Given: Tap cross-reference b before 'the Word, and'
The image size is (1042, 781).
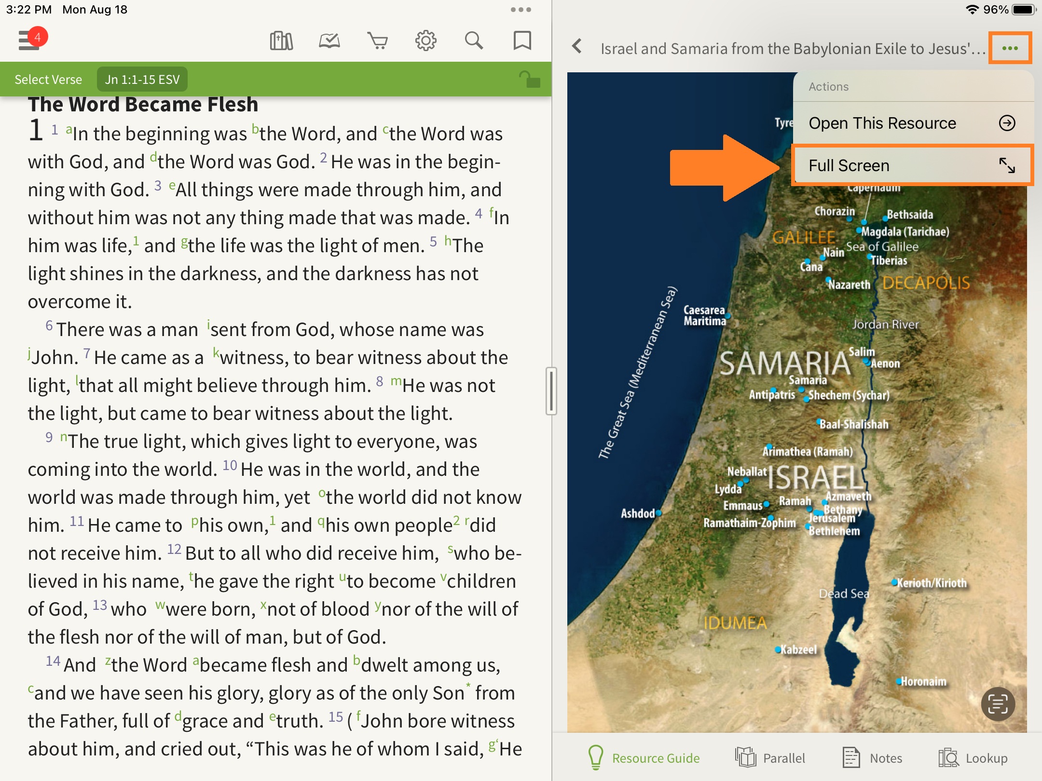Looking at the screenshot, I should pos(255,129).
